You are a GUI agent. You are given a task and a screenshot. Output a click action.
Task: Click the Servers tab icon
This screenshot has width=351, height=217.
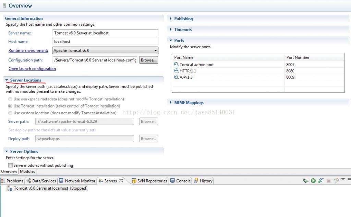[x=101, y=181]
